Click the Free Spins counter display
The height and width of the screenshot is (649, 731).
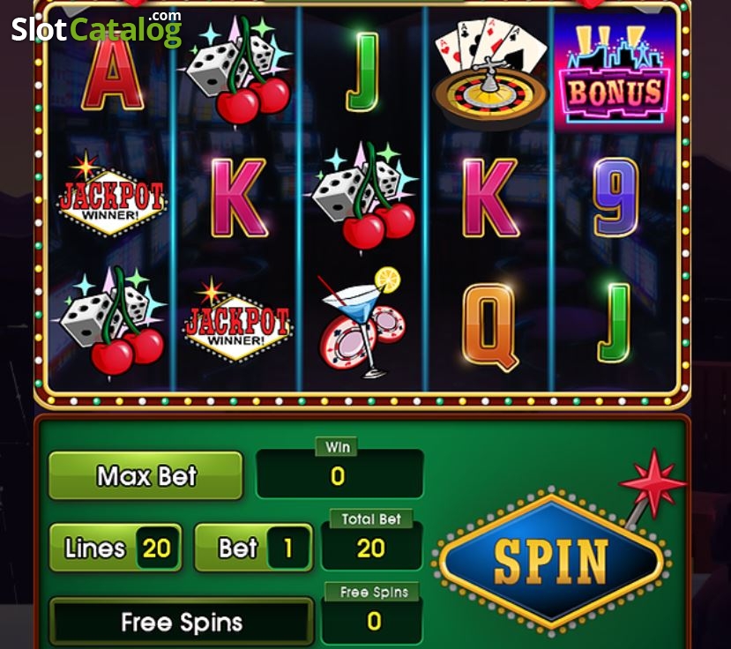(372, 621)
